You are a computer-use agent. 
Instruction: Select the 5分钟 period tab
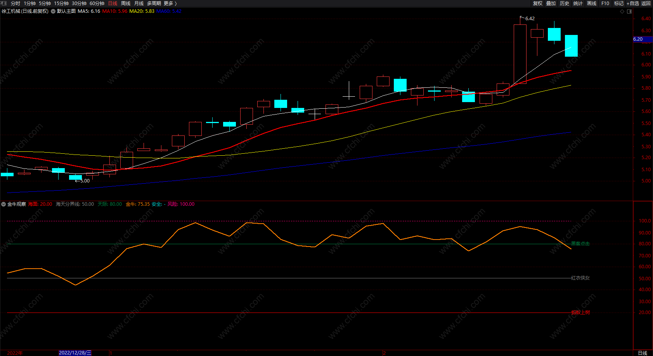point(45,3)
